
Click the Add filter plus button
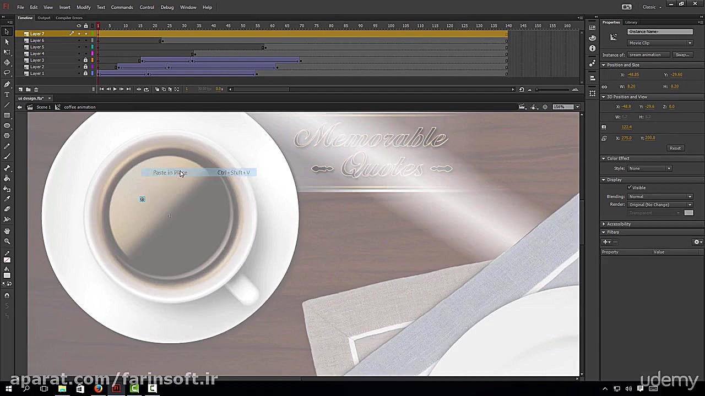pos(606,242)
